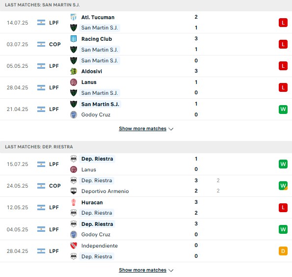Viewport: 292px width, 277px height.
Task: Open the Godoy Cruz team on 21.04.25
Action: [96, 114]
